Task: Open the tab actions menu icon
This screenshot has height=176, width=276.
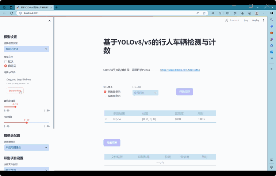Action: click(x=11, y=8)
